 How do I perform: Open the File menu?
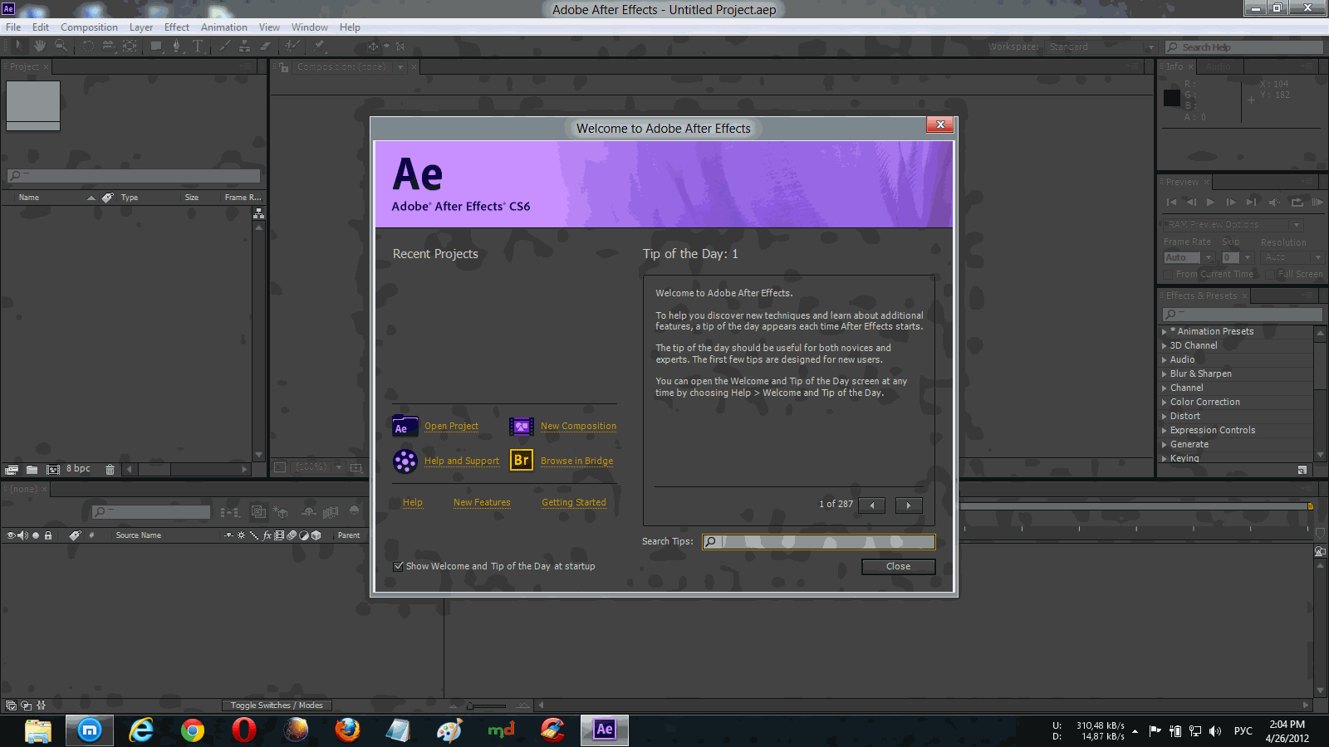13,27
